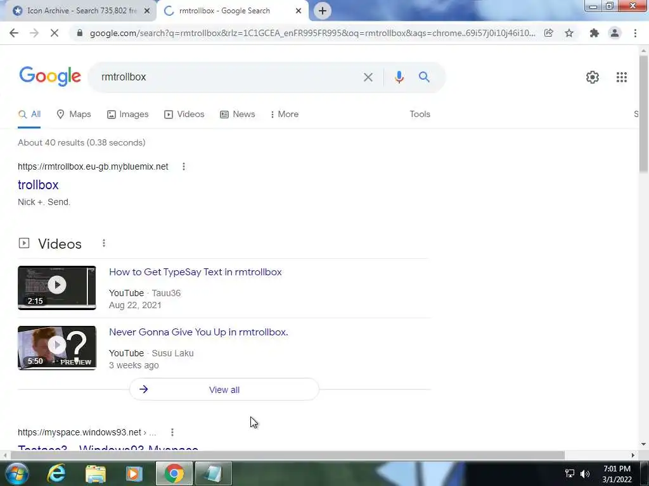The width and height of the screenshot is (649, 486).
Task: Open the volume speaker tray icon
Action: pos(585,473)
